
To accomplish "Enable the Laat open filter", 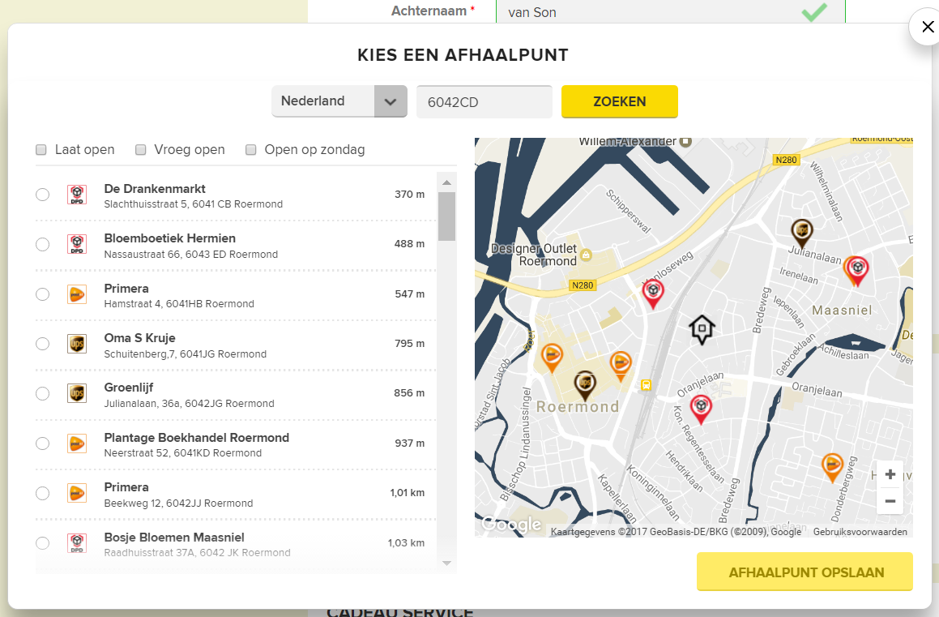I will [41, 150].
